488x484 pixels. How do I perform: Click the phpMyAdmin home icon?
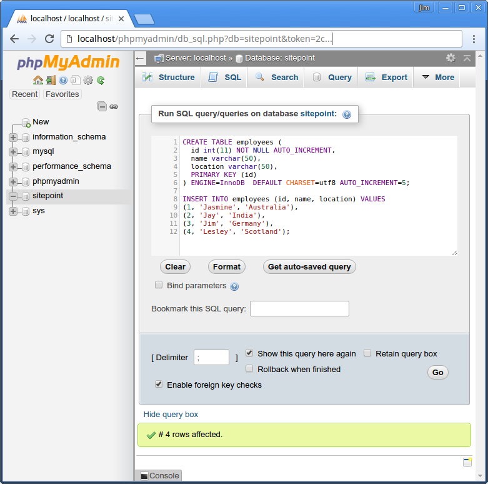point(38,81)
